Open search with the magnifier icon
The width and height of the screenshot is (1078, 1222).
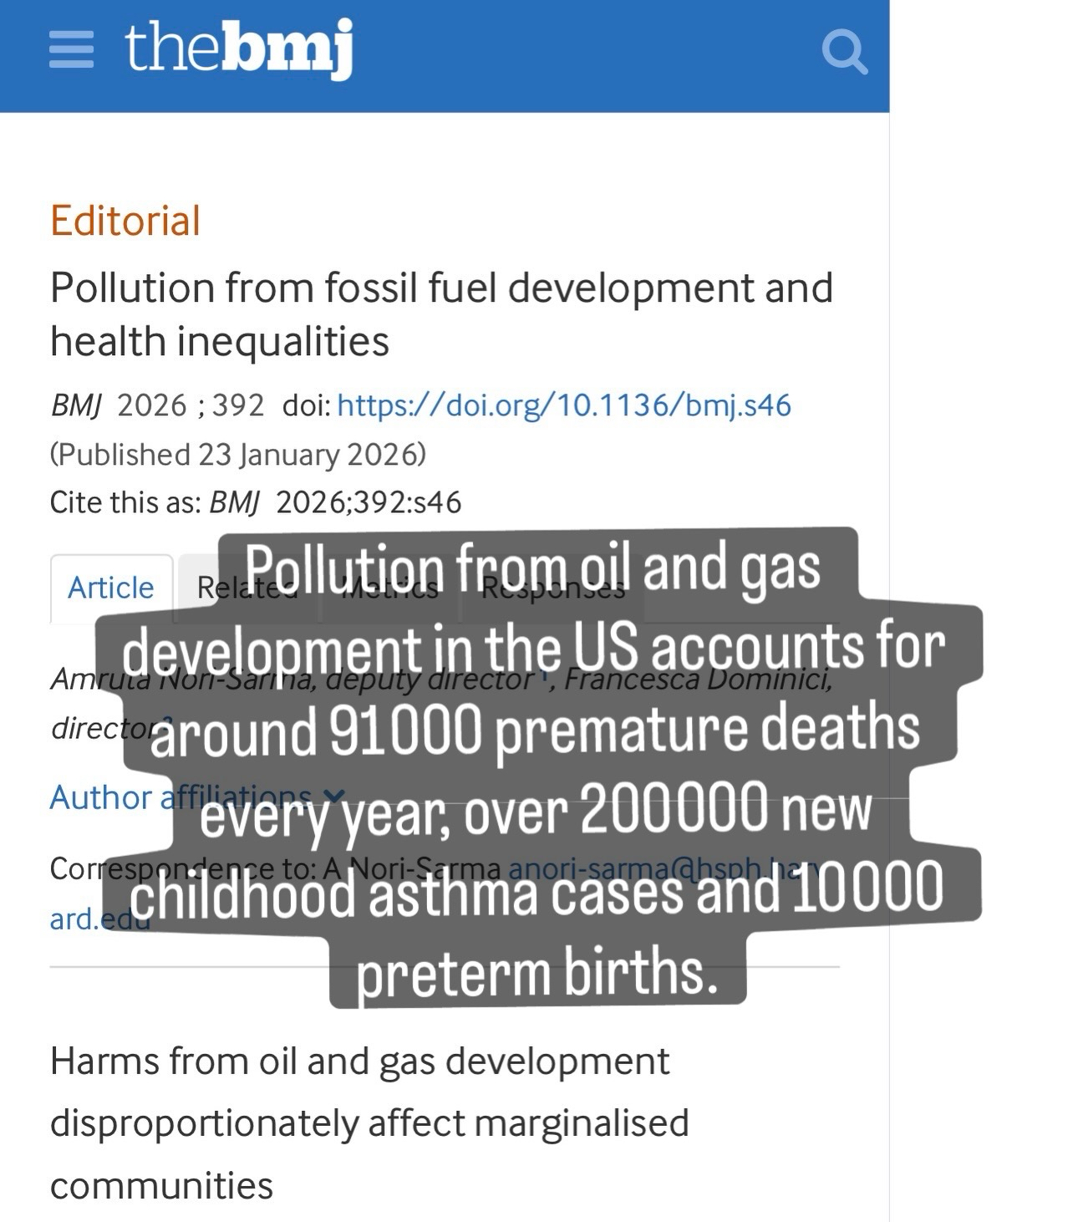tap(844, 52)
